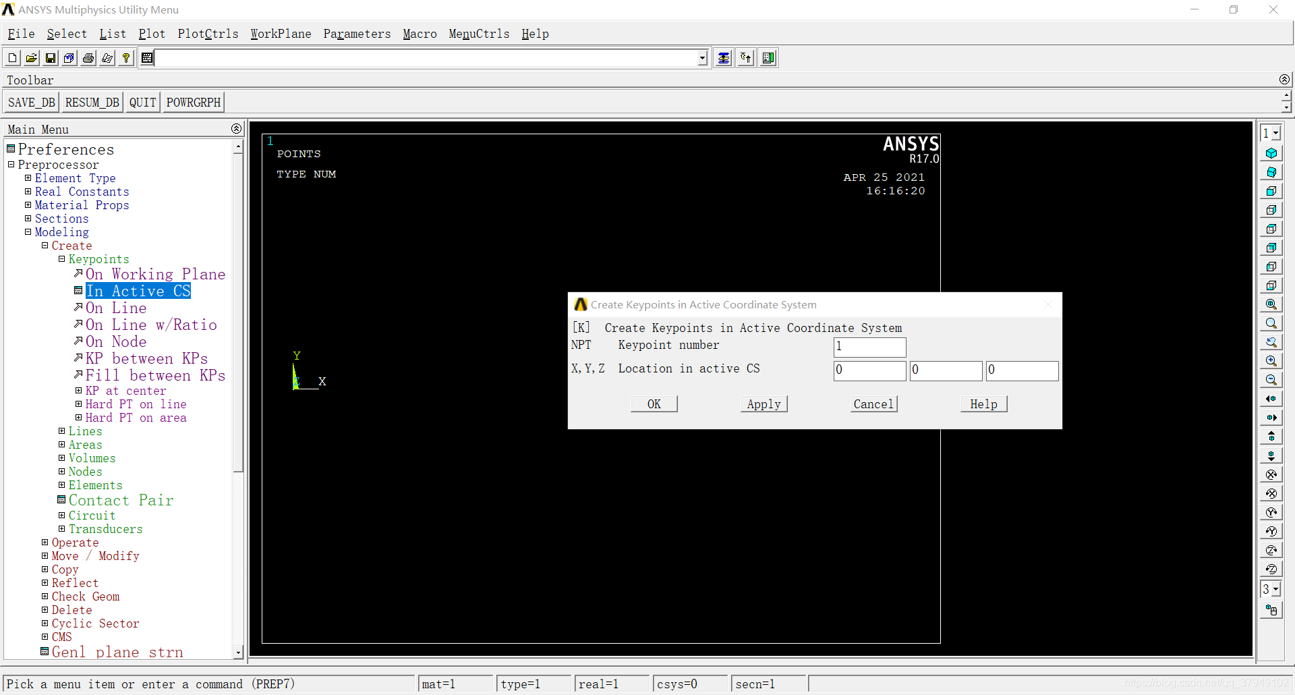Screen dimensions: 1295x695
Task: Open the File menu
Action: [x=21, y=34]
